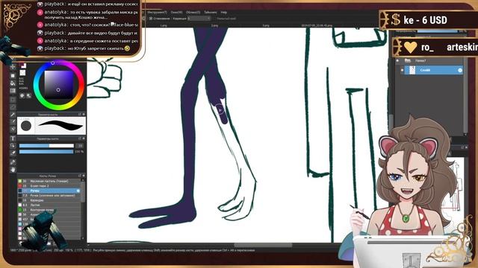The image size is (478, 268).
Task: Click the canvas horizontal scrollbar
Action: pos(263,245)
